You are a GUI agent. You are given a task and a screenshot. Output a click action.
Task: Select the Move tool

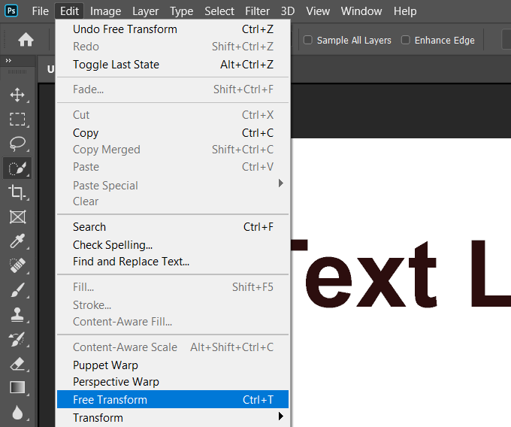(17, 95)
